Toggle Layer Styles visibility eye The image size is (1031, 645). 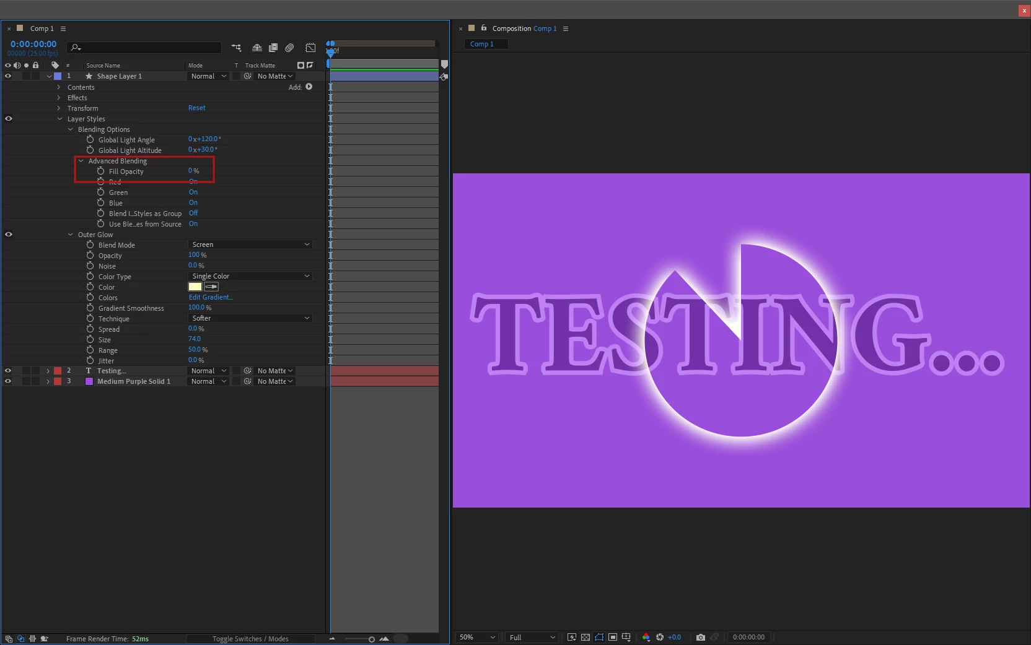pos(9,118)
